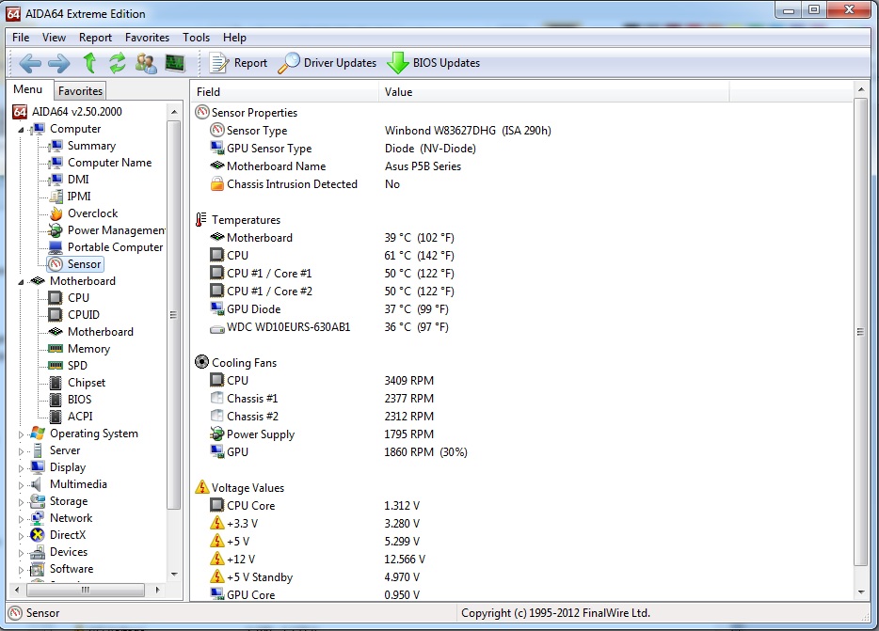879x631 pixels.
Task: Click the green Up arrow icon
Action: 89,63
